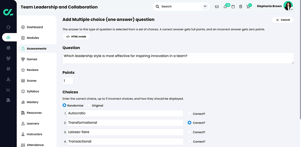Switch to HTML mode
This screenshot has width=301, height=147.
pos(76,37)
